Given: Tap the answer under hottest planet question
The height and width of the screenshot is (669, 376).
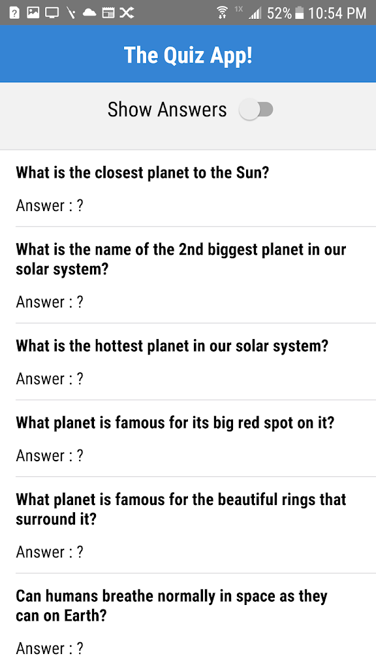Looking at the screenshot, I should pos(50,379).
